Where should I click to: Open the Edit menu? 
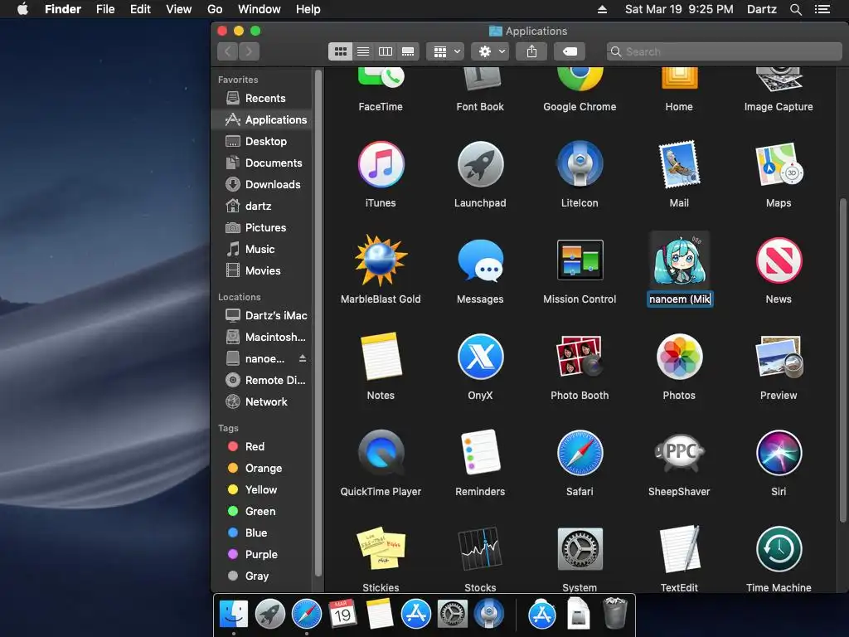(140, 9)
